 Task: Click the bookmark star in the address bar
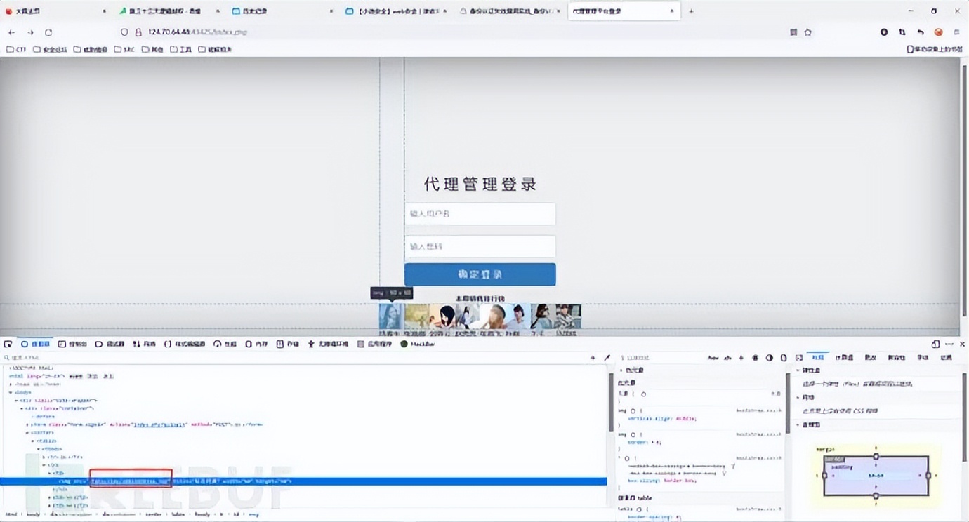point(808,32)
